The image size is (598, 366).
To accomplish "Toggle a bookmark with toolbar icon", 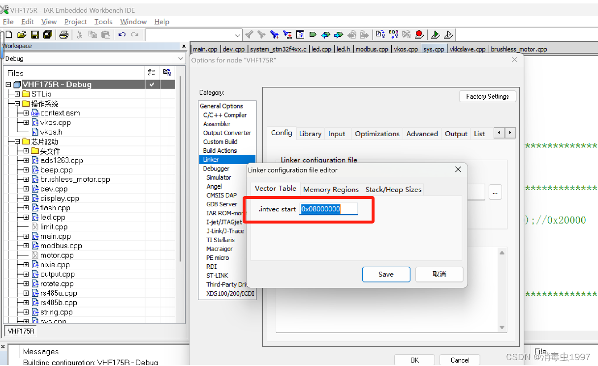I will (313, 34).
